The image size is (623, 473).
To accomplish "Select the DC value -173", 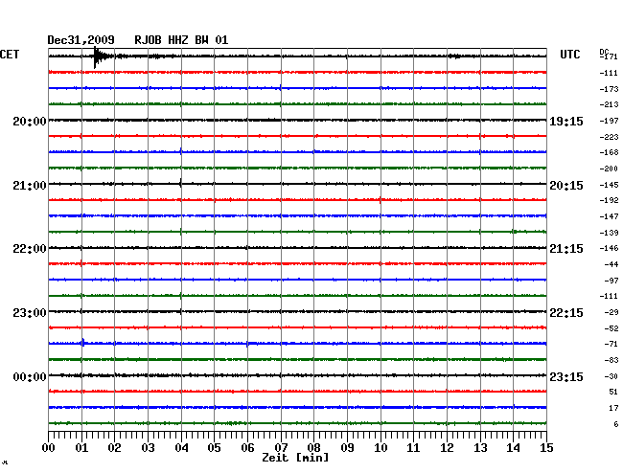I will click(609, 89).
